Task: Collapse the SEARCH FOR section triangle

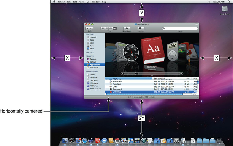Action: click(x=86, y=72)
